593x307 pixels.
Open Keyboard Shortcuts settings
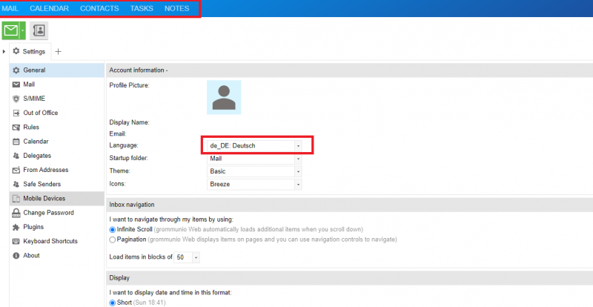50,241
